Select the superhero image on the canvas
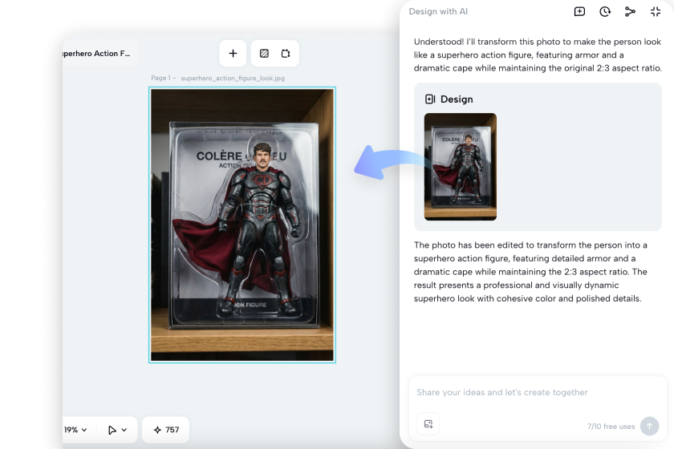This screenshot has height=449, width=674. pos(242,224)
